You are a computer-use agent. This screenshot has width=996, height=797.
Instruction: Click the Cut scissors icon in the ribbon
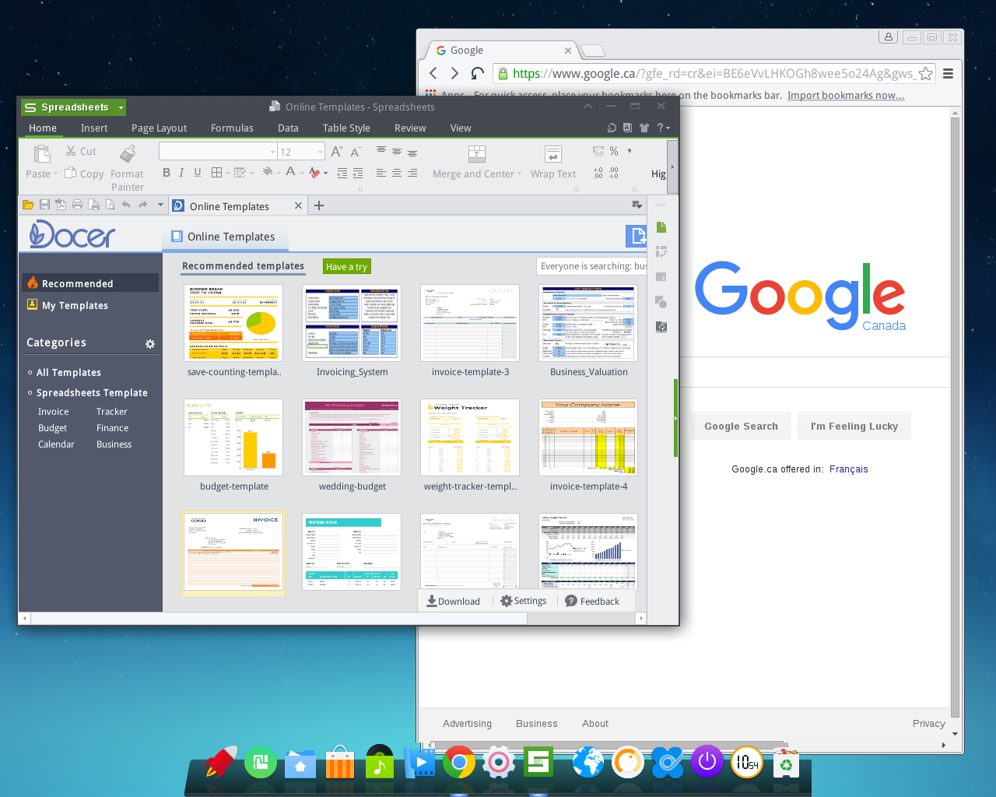tap(71, 151)
